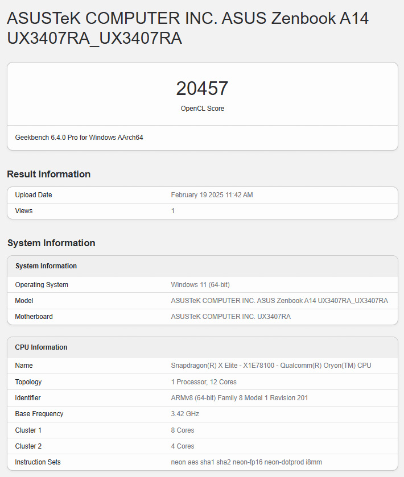Click the Name label in CPU Information

[x=24, y=366]
